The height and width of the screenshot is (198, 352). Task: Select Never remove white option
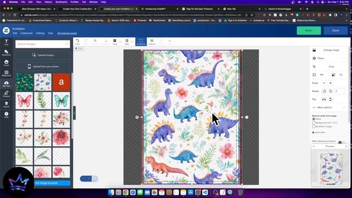click(x=313, y=119)
